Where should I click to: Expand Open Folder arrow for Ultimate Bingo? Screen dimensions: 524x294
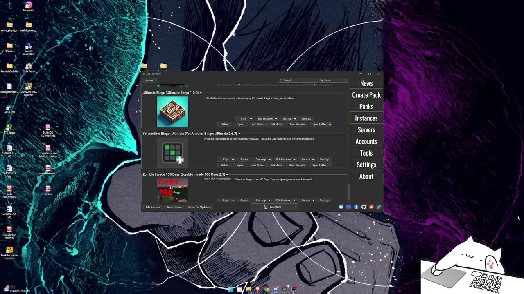[330, 124]
